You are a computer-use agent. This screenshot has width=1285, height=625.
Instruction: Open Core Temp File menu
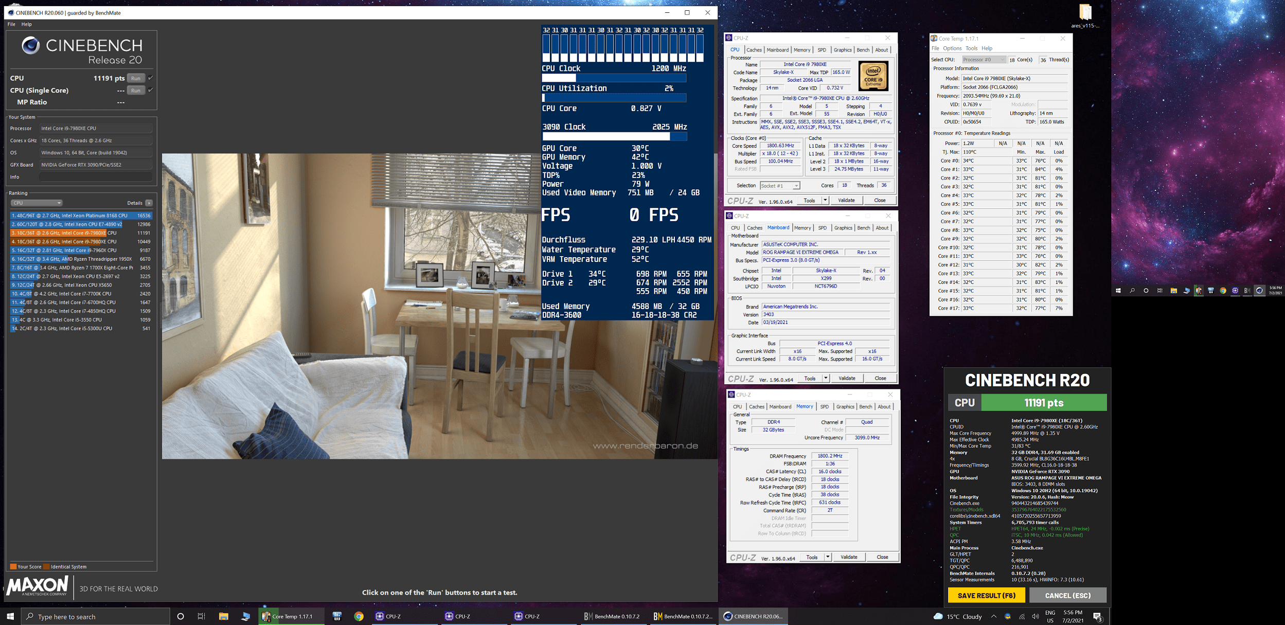coord(935,48)
